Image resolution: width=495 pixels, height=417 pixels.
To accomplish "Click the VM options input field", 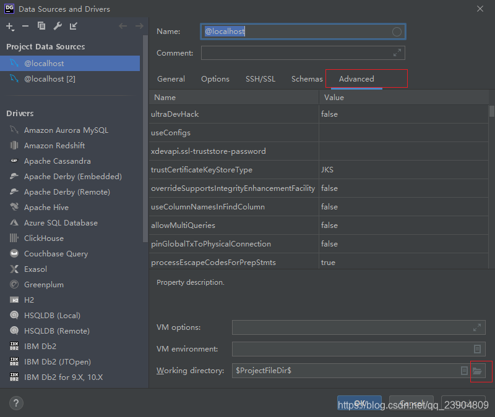I will point(359,327).
